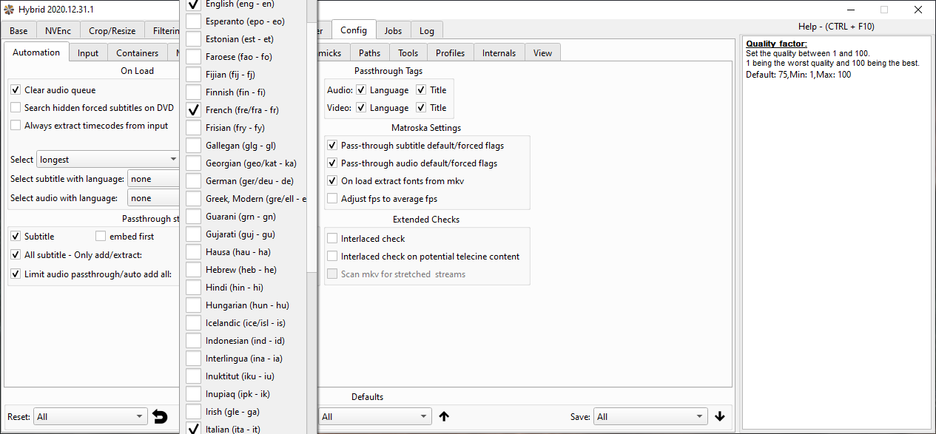Disable Clear audio queue checkbox
Viewport: 936px width, 434px height.
pyautogui.click(x=16, y=90)
